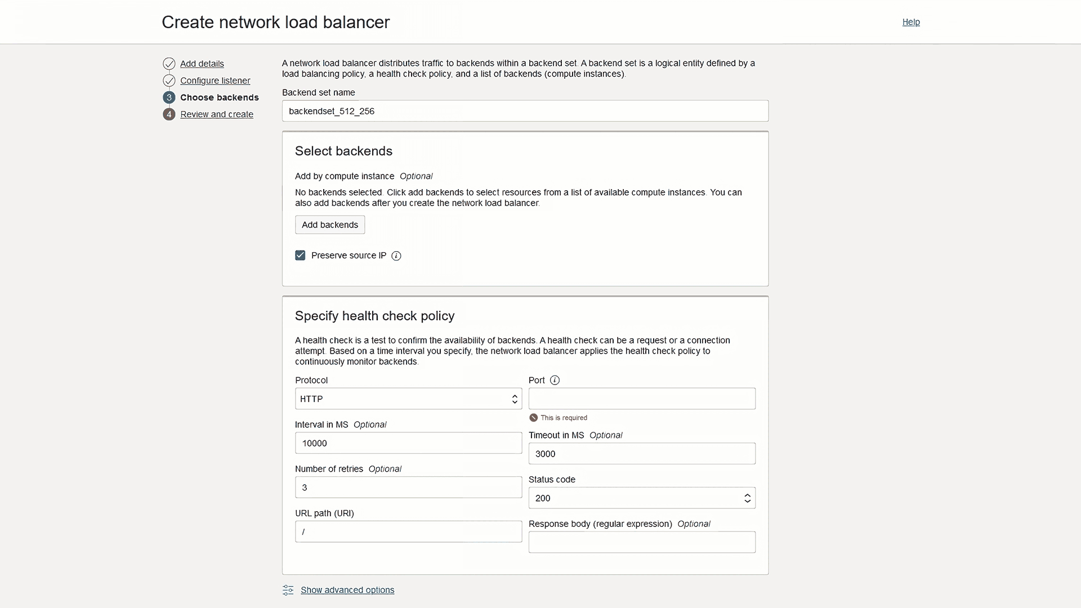Screen dimensions: 1081x608
Task: Navigate to the Add details step
Action: click(x=201, y=64)
